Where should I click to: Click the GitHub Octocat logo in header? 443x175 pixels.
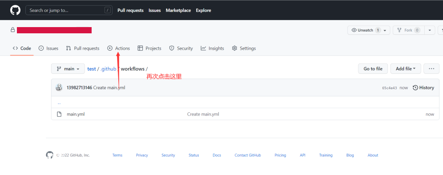click(15, 11)
